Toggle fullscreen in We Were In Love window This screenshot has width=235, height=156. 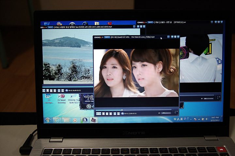tap(168, 37)
